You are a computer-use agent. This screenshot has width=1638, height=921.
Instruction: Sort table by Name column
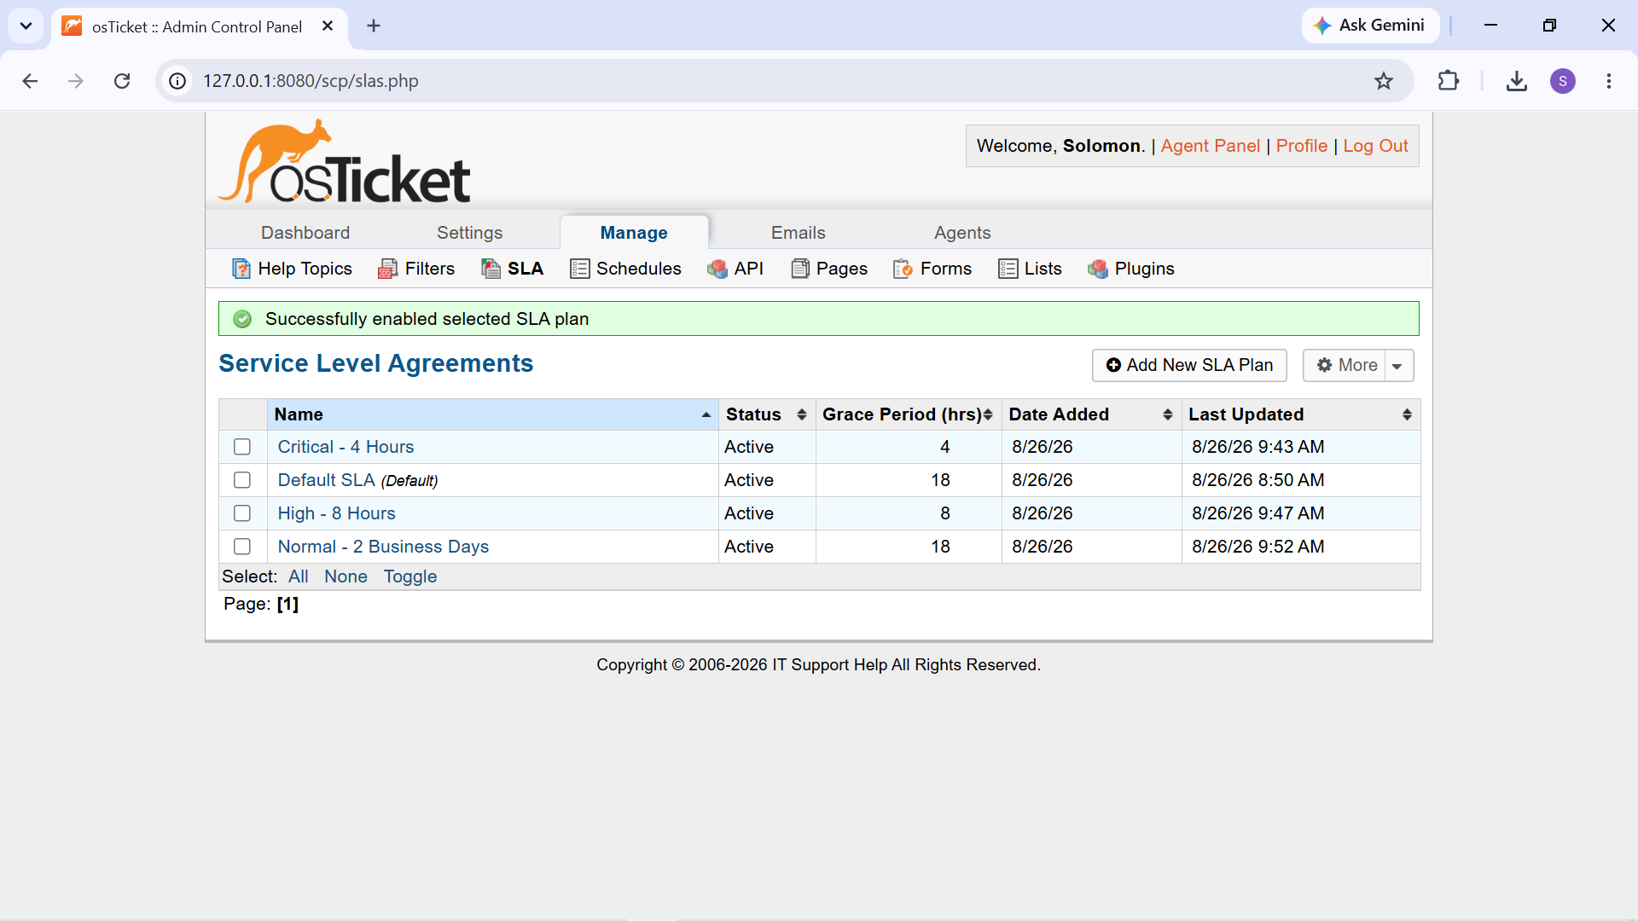[x=493, y=414]
